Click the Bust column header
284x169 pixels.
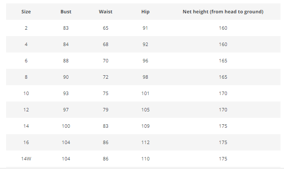[66, 12]
